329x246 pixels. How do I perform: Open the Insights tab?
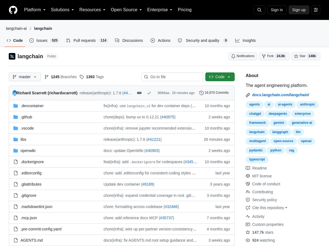245,40
